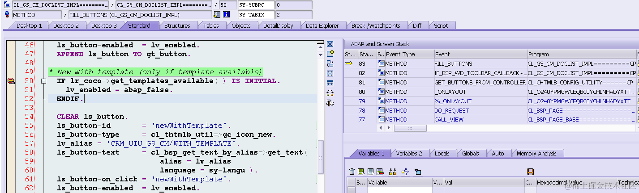The image size is (639, 193).
Task: Open the DetailDisplay tab
Action: click(x=278, y=25)
